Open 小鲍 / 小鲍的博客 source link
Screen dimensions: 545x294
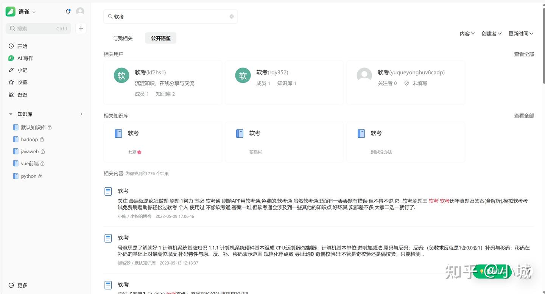(134, 216)
